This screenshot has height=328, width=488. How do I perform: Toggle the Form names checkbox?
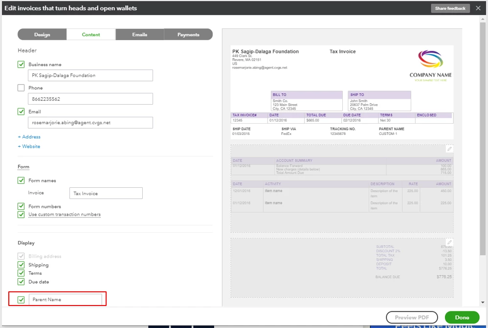pyautogui.click(x=21, y=180)
